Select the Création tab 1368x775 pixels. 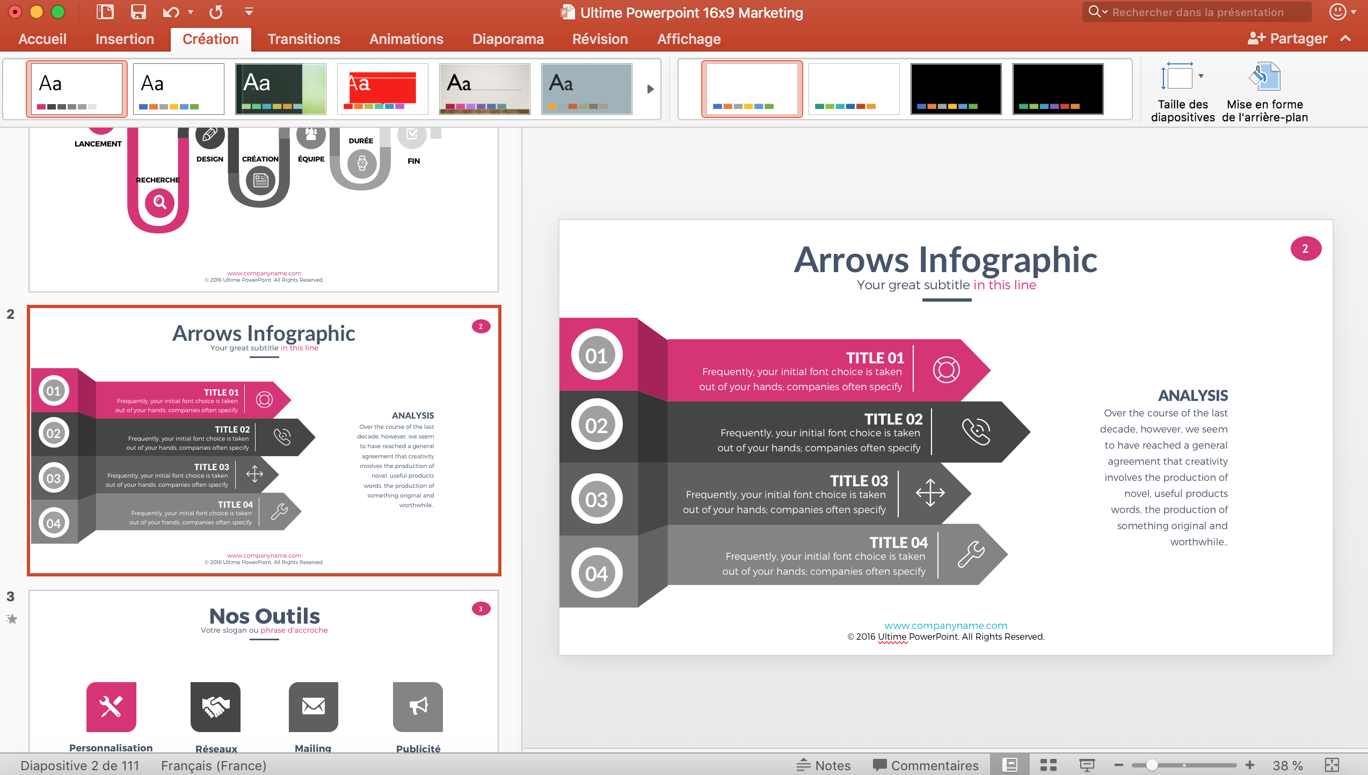tap(210, 39)
